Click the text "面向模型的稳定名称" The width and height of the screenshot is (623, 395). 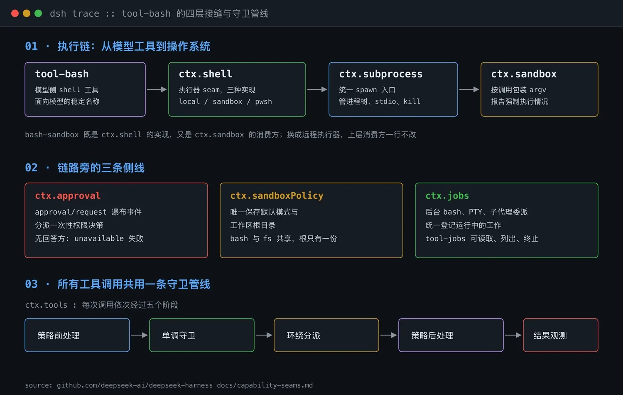click(x=67, y=101)
